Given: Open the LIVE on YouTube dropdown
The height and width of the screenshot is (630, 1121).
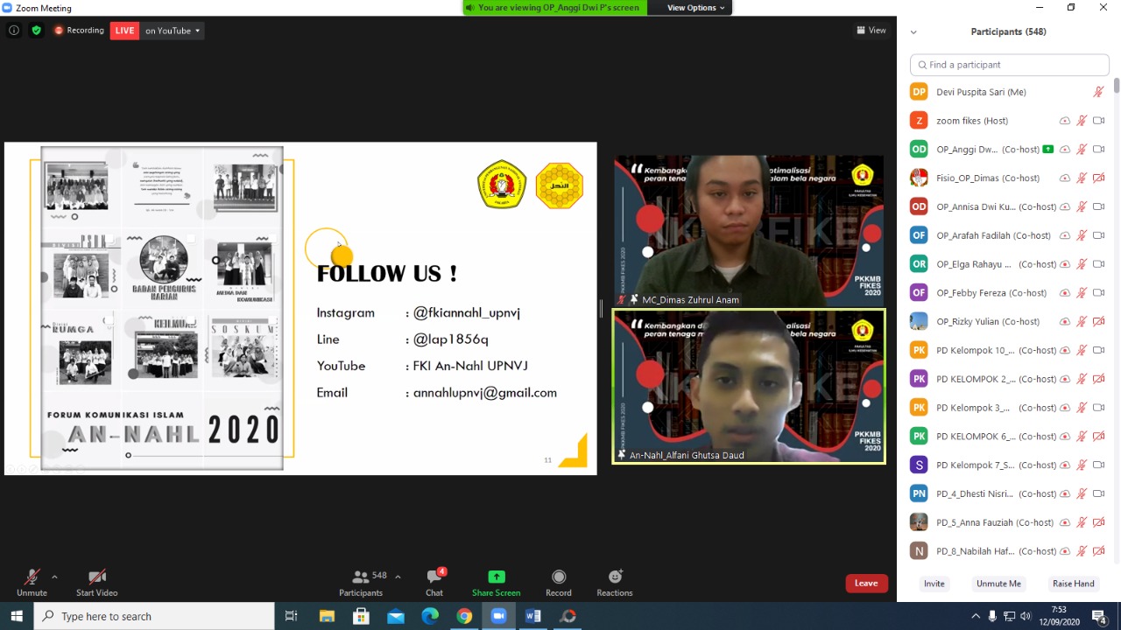Looking at the screenshot, I should [x=173, y=31].
